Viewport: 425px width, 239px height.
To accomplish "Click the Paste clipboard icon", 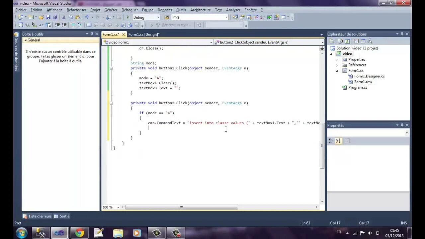I will pyautogui.click(x=78, y=17).
